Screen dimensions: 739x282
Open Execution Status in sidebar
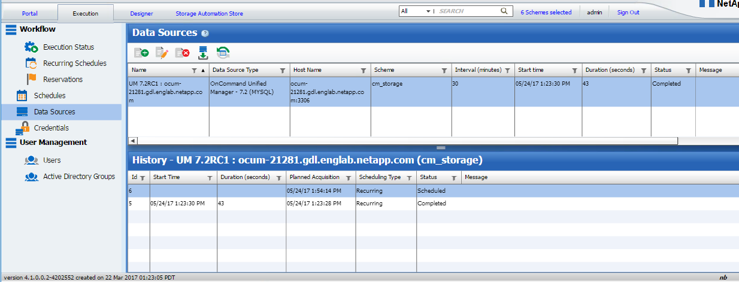coord(68,47)
